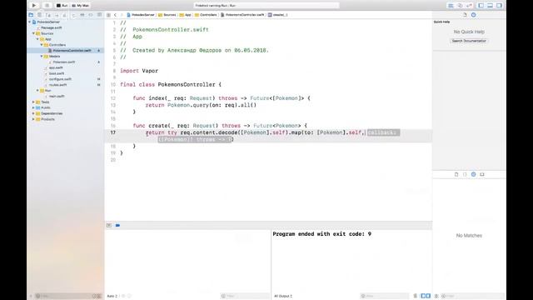Viewport: 533px width, 300px height.
Task: Click App in the jump bar
Action: click(186, 15)
